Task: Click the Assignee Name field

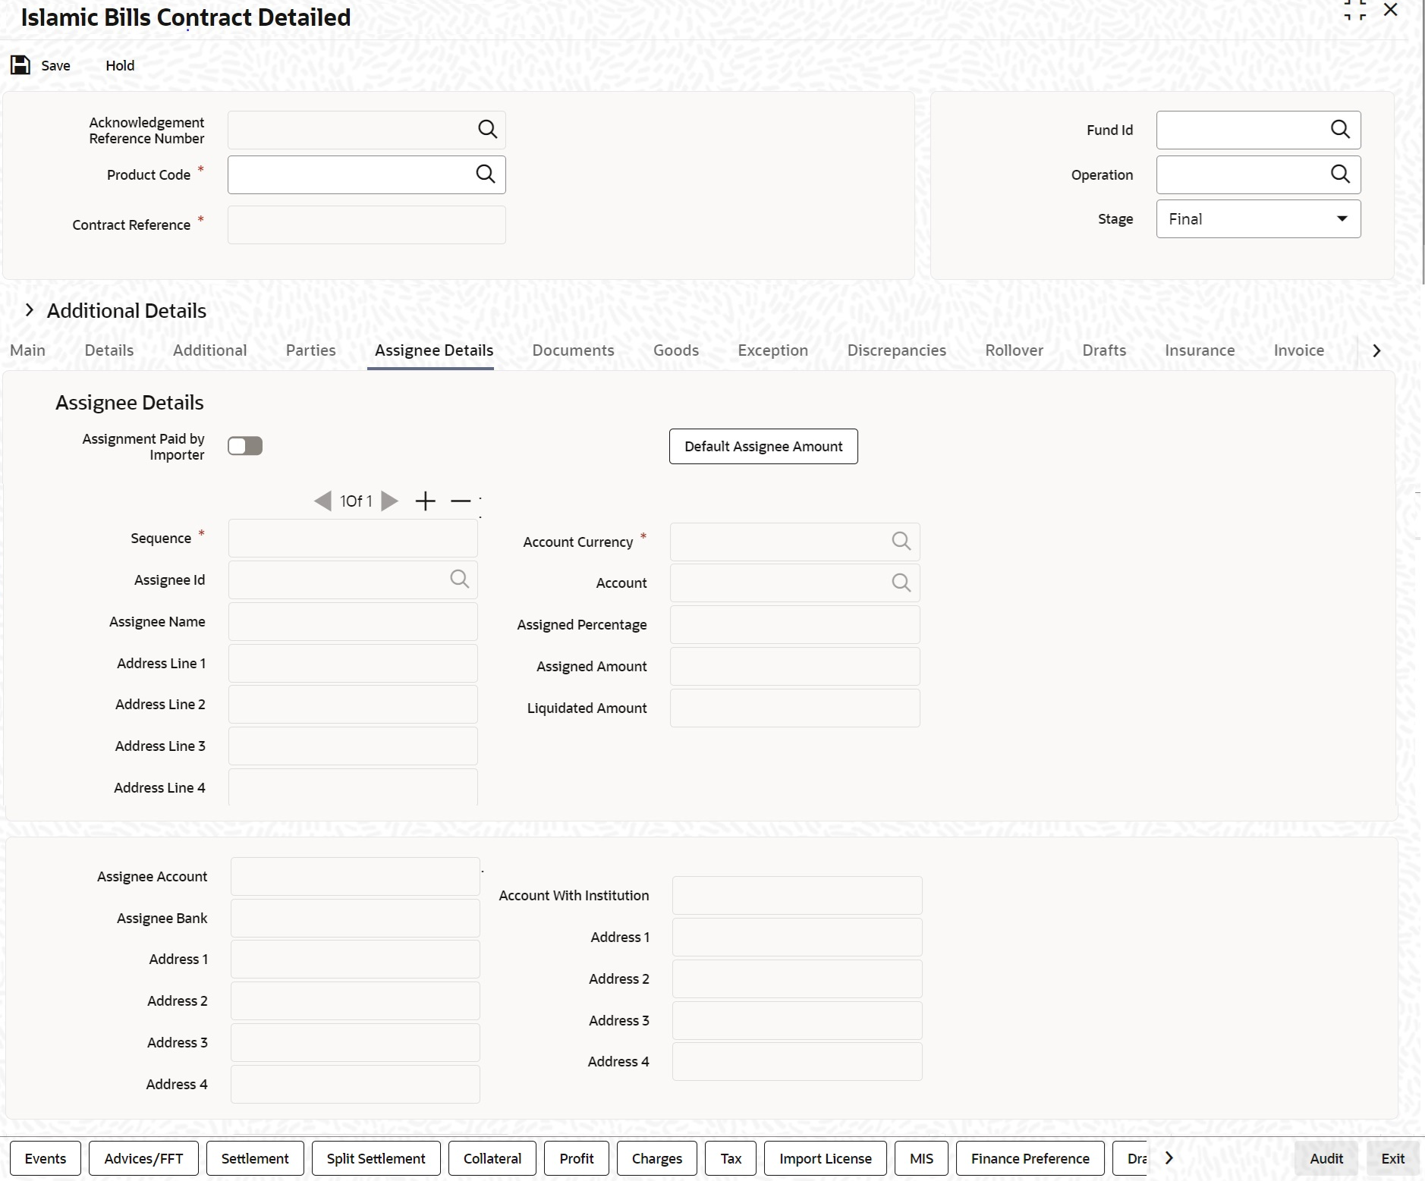Action: click(x=353, y=622)
